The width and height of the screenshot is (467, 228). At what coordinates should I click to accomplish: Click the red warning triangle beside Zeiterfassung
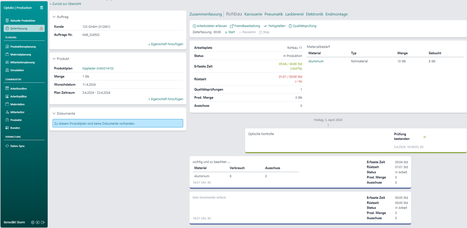[x=41, y=28]
